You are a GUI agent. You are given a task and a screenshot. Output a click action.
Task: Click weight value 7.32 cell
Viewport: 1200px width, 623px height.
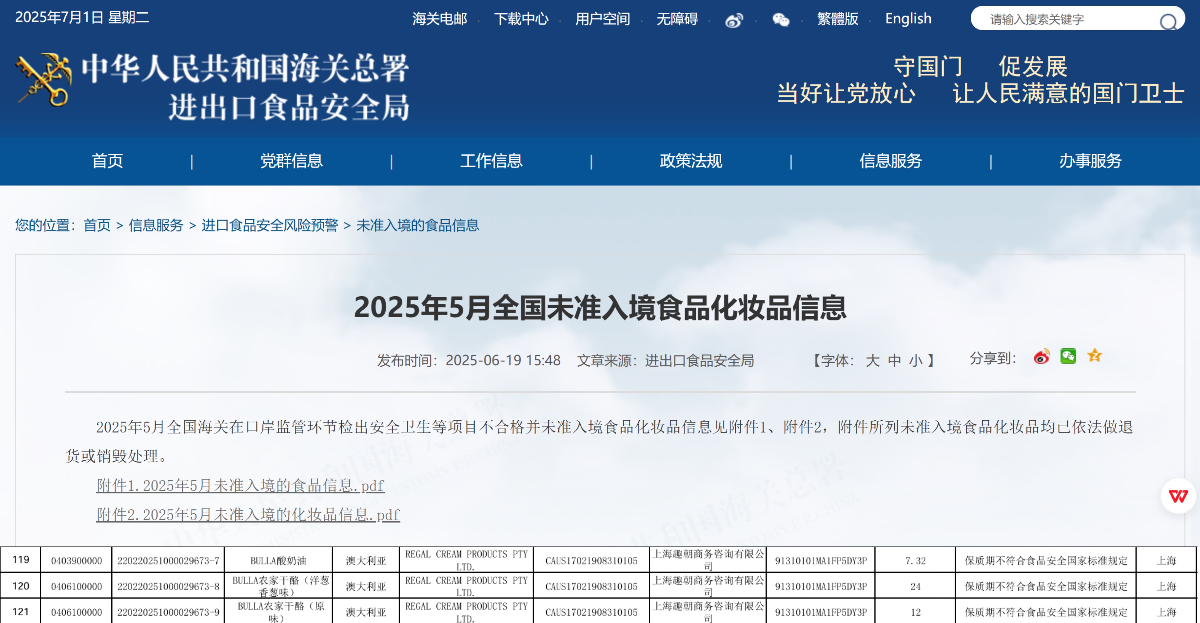pos(915,561)
